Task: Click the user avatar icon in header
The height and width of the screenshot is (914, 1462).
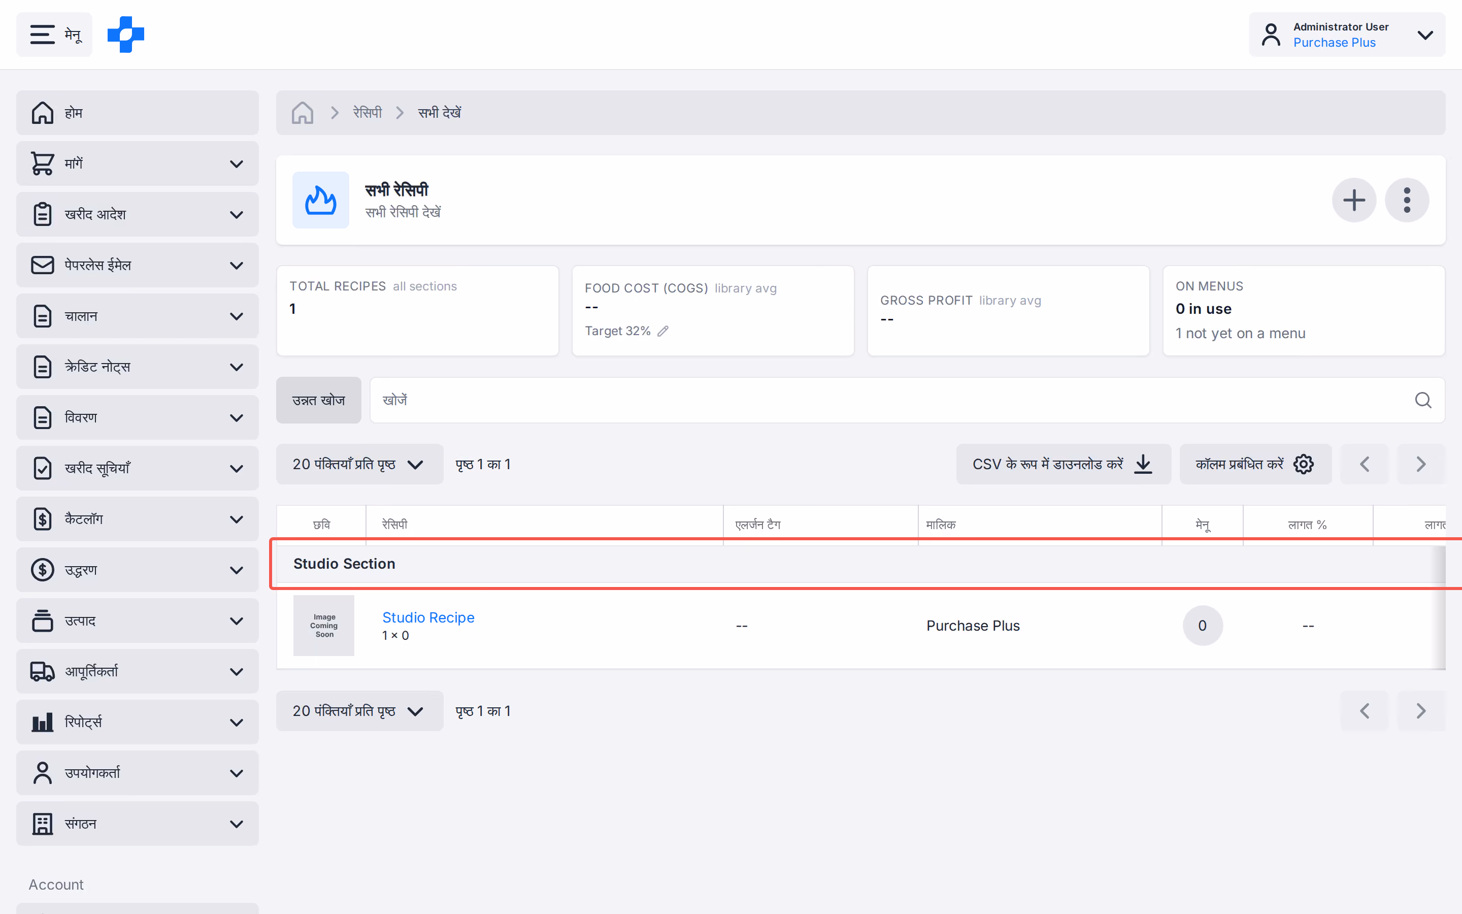Action: pyautogui.click(x=1271, y=35)
